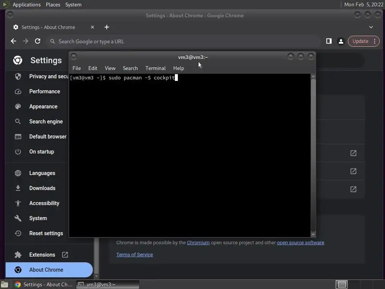Click the System wrench icon
Viewport: 385px width, 289px height.
18,218
